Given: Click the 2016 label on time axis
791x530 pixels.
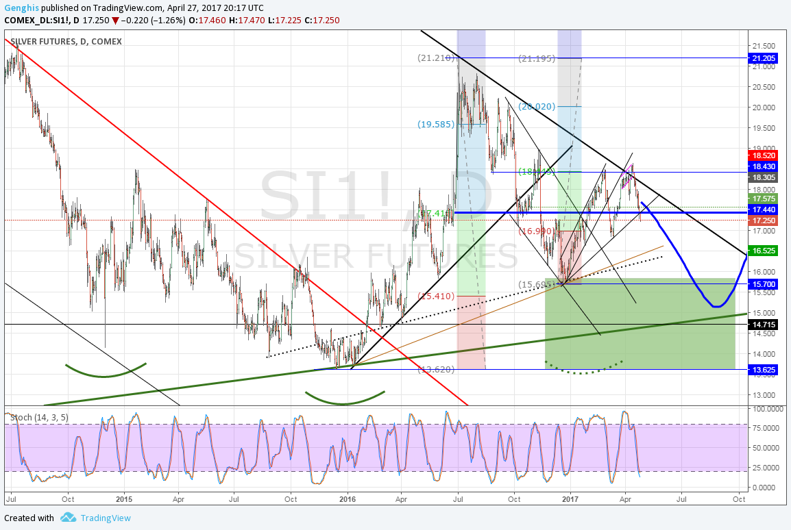Looking at the screenshot, I should point(348,499).
